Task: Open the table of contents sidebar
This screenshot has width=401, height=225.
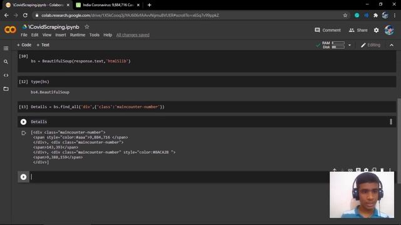Action: tap(6, 48)
